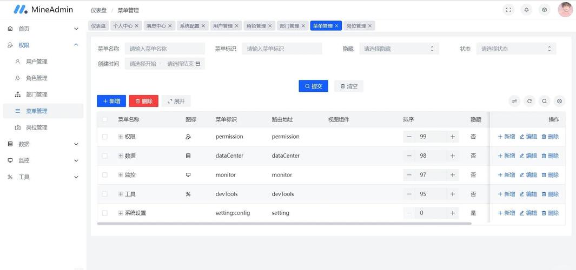Open header settings gear icon
The image size is (576, 270).
[545, 10]
